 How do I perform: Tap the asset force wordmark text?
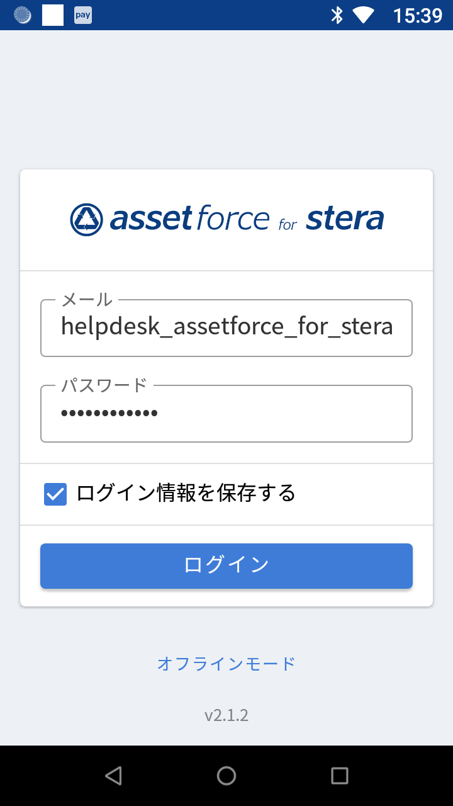(189, 219)
